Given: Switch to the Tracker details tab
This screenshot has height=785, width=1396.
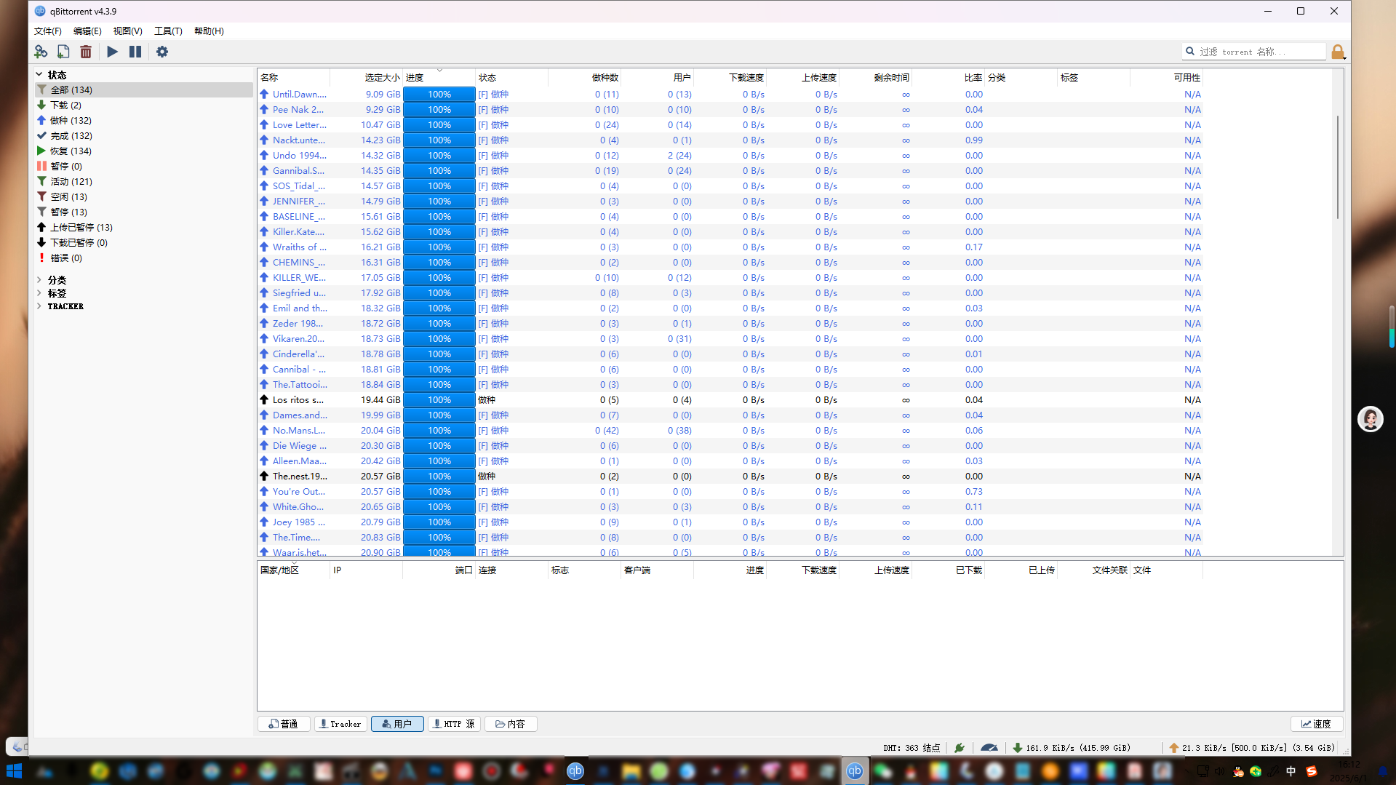Looking at the screenshot, I should (340, 724).
